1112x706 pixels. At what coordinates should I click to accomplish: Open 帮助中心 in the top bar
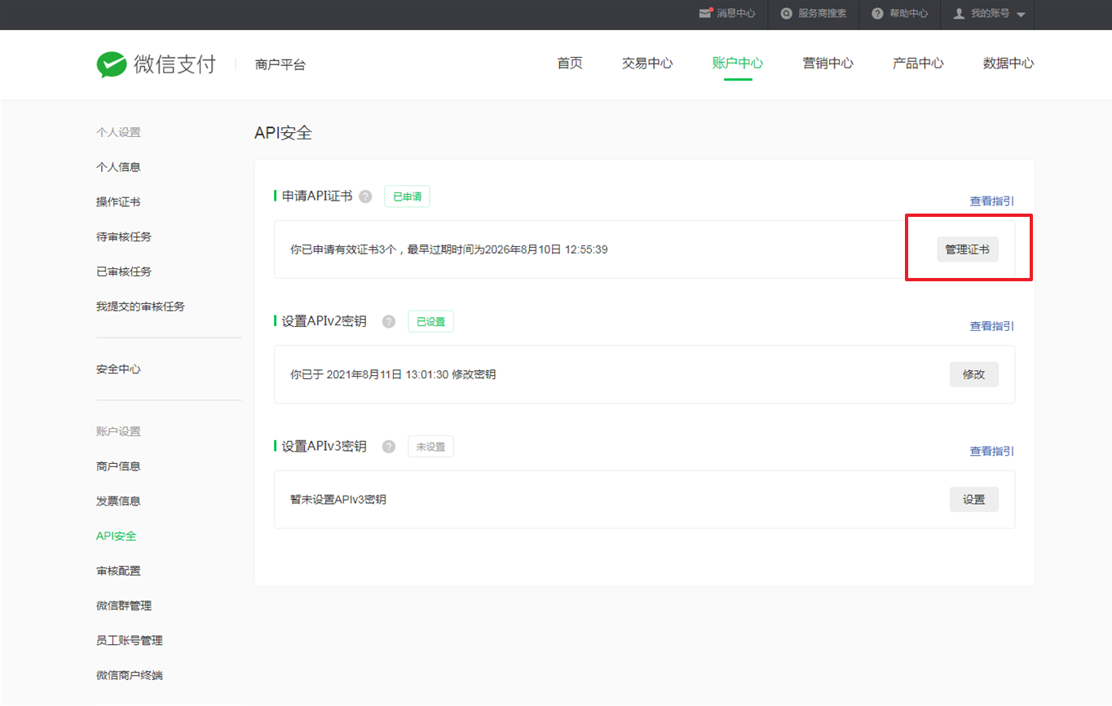coord(908,14)
